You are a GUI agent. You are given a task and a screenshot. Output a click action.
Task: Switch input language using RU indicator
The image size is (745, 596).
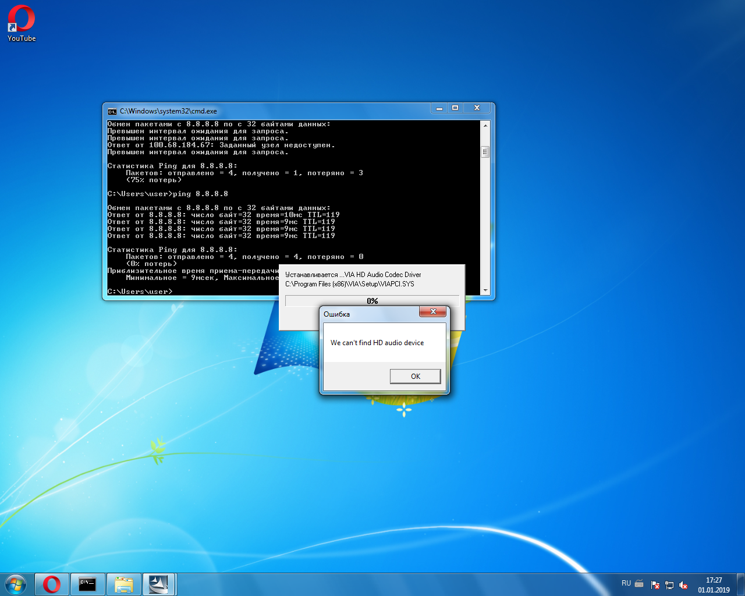[626, 583]
